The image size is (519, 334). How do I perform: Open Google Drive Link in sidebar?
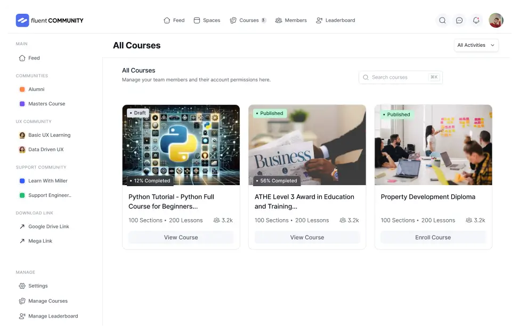(x=48, y=227)
